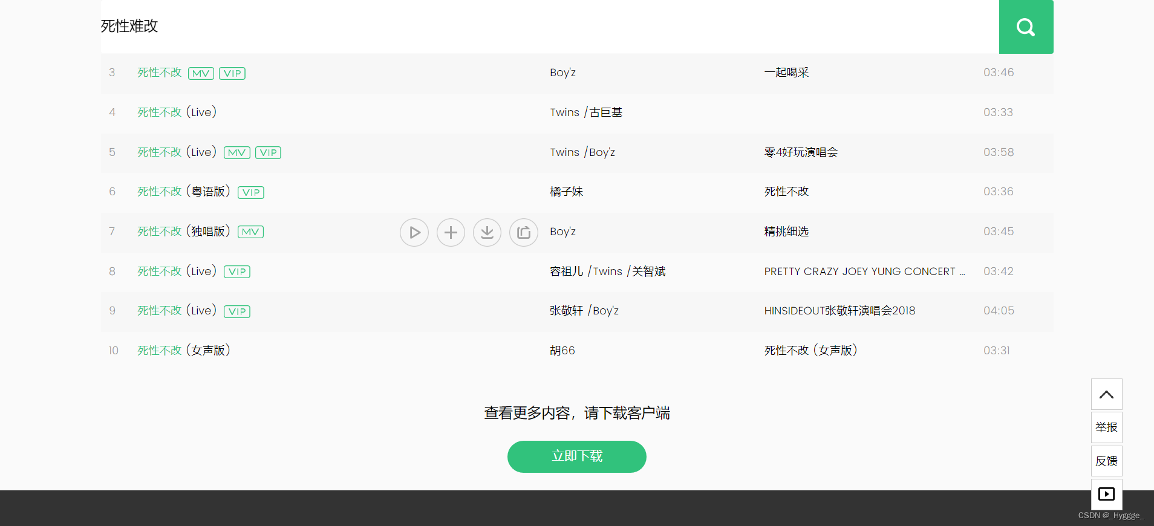Open the 举报 report button
1154x526 pixels.
point(1107,427)
